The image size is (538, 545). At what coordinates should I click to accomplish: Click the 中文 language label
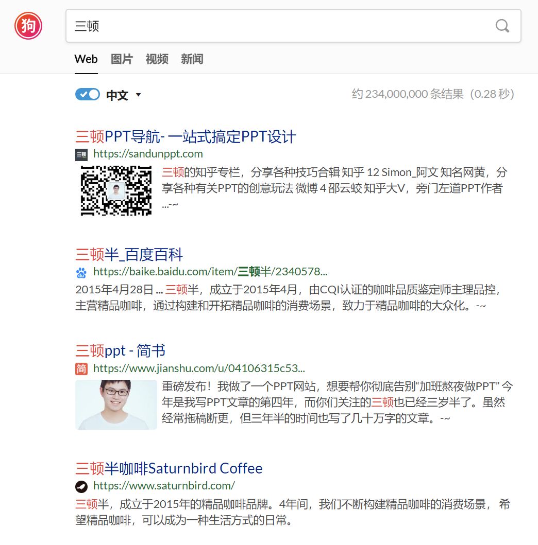[x=117, y=95]
